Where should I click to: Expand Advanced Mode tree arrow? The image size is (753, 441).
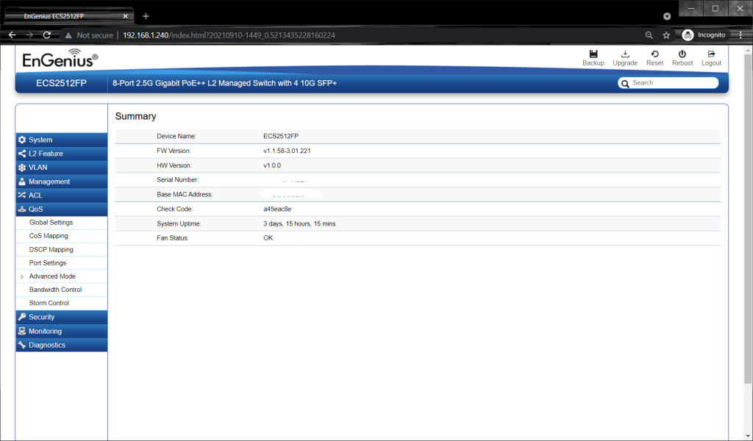(22, 276)
